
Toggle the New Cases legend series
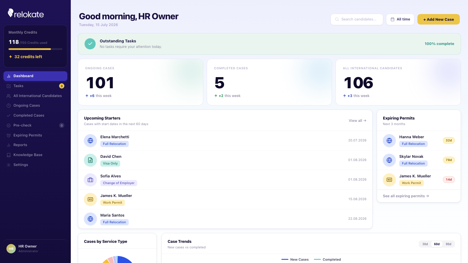tap(295, 259)
